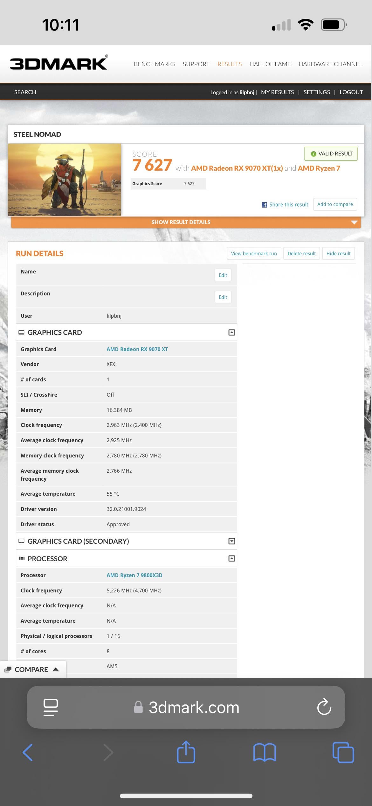Tap the Steel Nomad thumbnail image

coord(64,180)
